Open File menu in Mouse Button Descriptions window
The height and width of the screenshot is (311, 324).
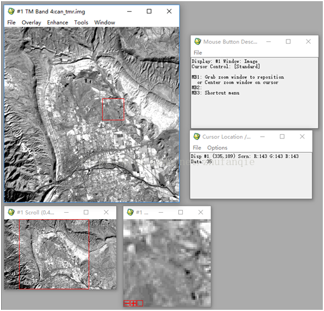pyautogui.click(x=198, y=52)
